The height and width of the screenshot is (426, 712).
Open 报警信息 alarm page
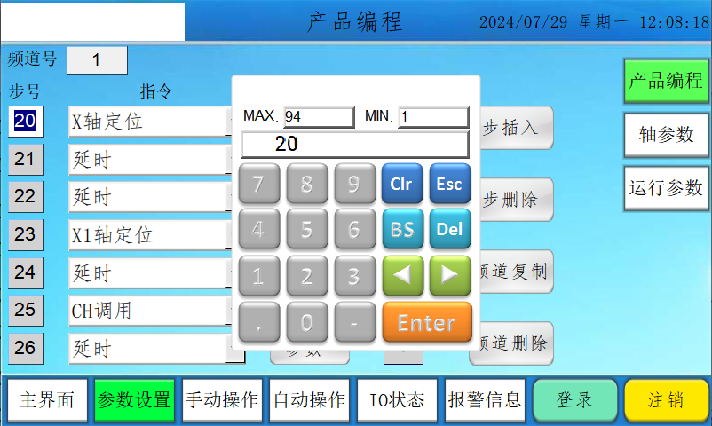tap(485, 399)
